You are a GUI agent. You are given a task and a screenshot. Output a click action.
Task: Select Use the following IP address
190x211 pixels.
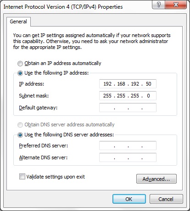point(20,73)
